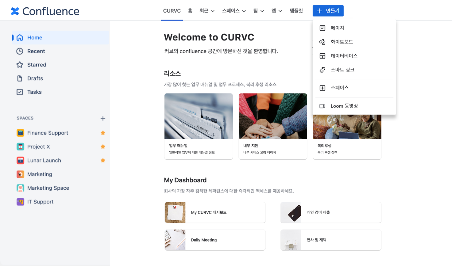Image resolution: width=452 pixels, height=266 pixels.
Task: Click the IT Support space icon
Action: coord(21,202)
